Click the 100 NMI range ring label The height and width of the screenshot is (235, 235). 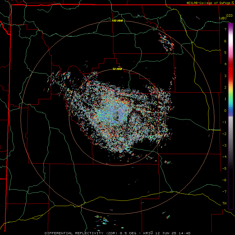click(x=117, y=21)
